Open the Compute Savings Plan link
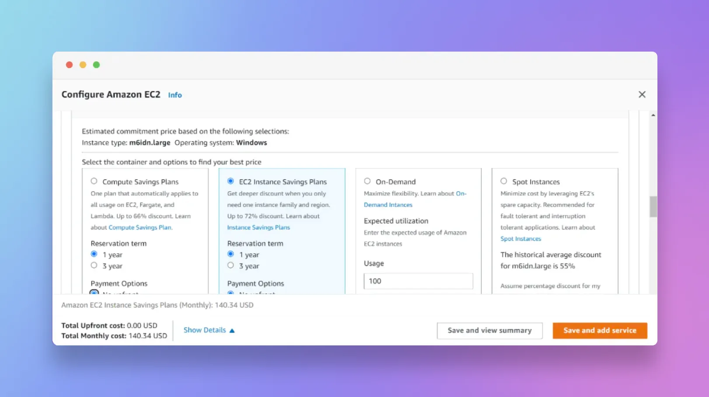 point(140,227)
